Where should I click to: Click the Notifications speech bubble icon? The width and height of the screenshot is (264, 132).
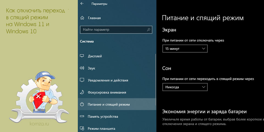(82, 80)
